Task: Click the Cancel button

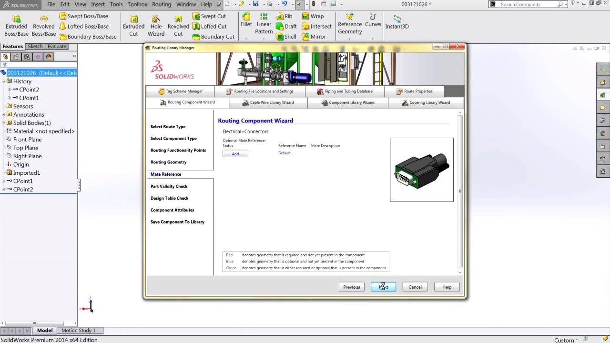Action: tap(415, 287)
